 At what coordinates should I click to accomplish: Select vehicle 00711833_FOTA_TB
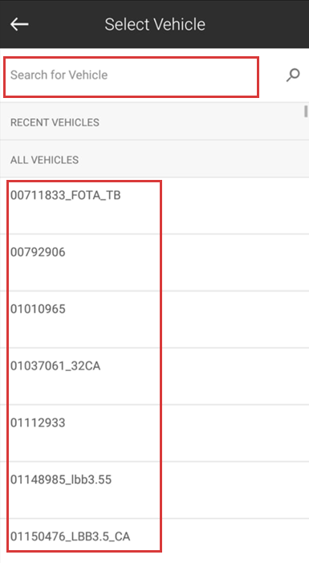(x=154, y=206)
